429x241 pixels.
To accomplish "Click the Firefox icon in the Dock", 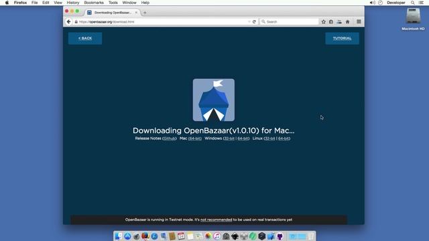I will click(145, 236).
